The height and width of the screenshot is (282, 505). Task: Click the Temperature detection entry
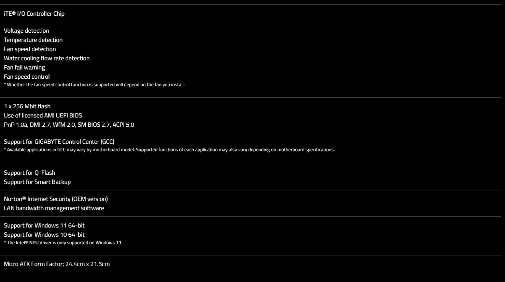[33, 40]
